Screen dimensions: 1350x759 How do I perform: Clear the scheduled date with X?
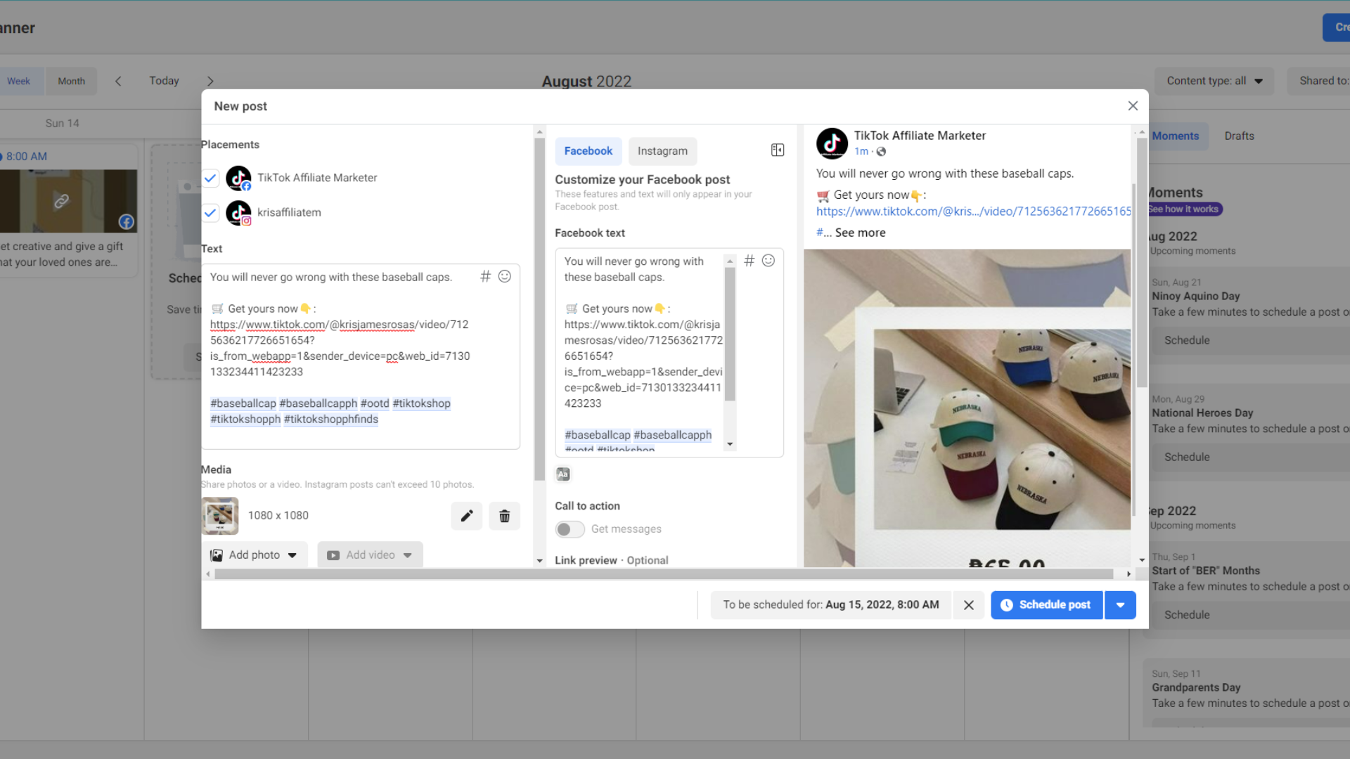(968, 605)
